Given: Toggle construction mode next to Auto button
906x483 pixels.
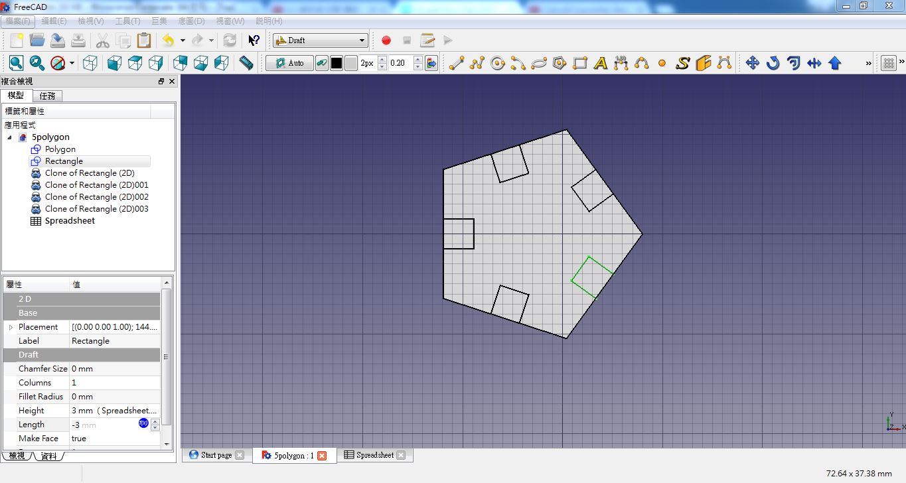Looking at the screenshot, I should (x=321, y=63).
